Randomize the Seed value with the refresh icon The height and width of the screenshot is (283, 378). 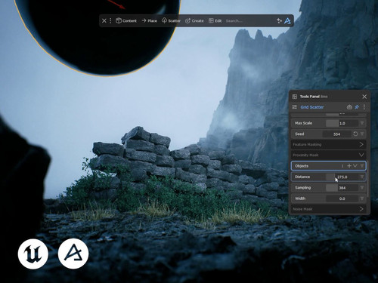tap(355, 134)
